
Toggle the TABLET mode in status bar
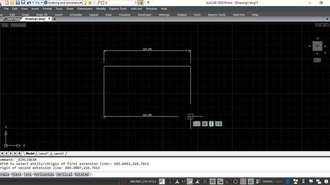pos(278,181)
